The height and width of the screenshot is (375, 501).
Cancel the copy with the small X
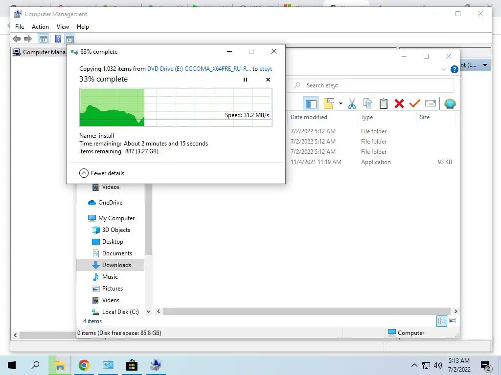click(268, 80)
